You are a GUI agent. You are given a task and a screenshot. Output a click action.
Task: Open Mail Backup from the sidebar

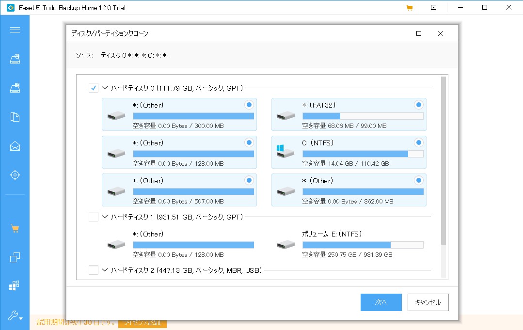click(15, 146)
